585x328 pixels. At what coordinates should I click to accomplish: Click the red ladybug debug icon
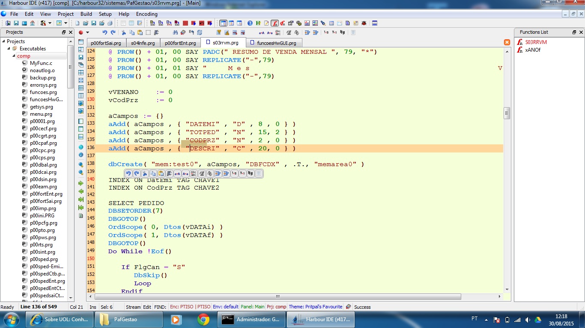pos(364,23)
